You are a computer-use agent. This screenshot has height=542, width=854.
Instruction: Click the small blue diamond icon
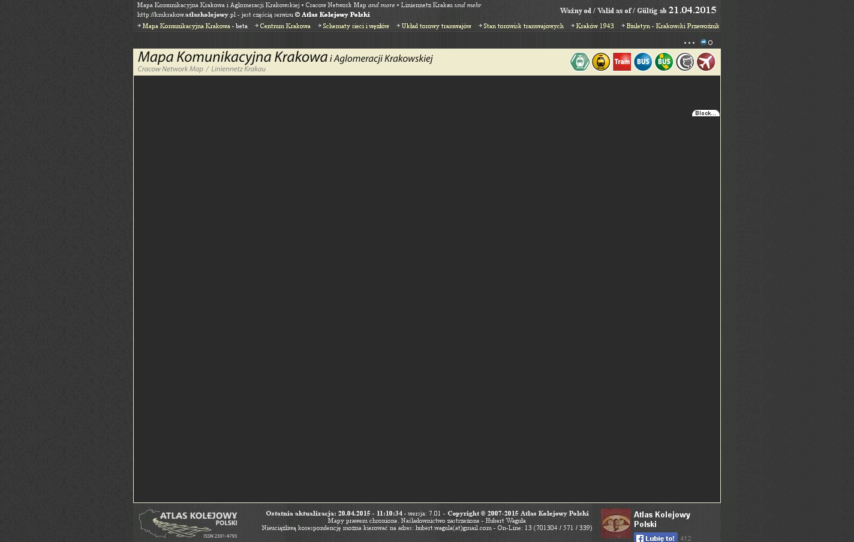click(703, 43)
